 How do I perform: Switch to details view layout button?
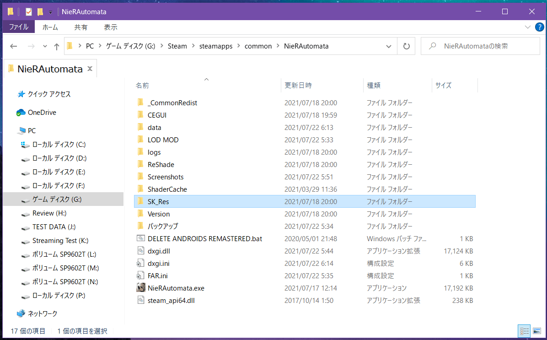[x=524, y=331]
